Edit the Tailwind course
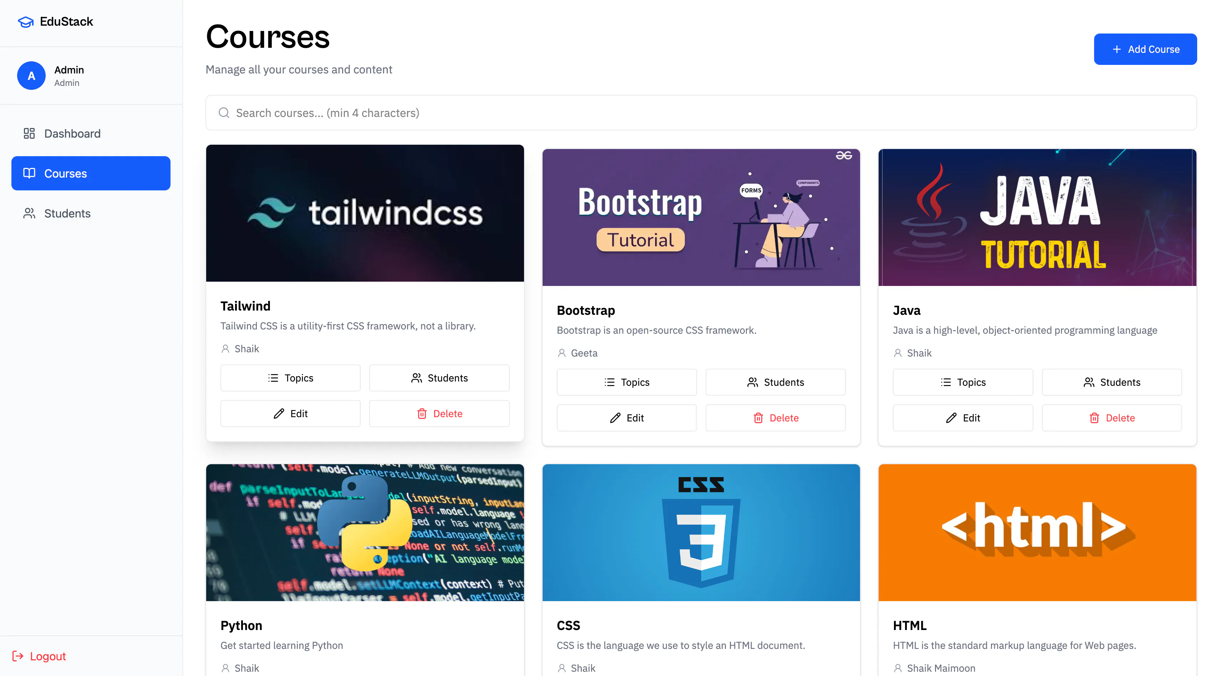1220x676 pixels. (290, 414)
